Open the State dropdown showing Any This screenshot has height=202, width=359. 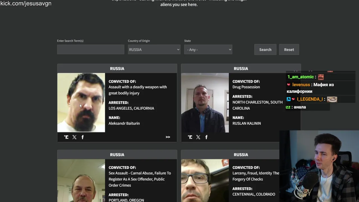click(208, 50)
